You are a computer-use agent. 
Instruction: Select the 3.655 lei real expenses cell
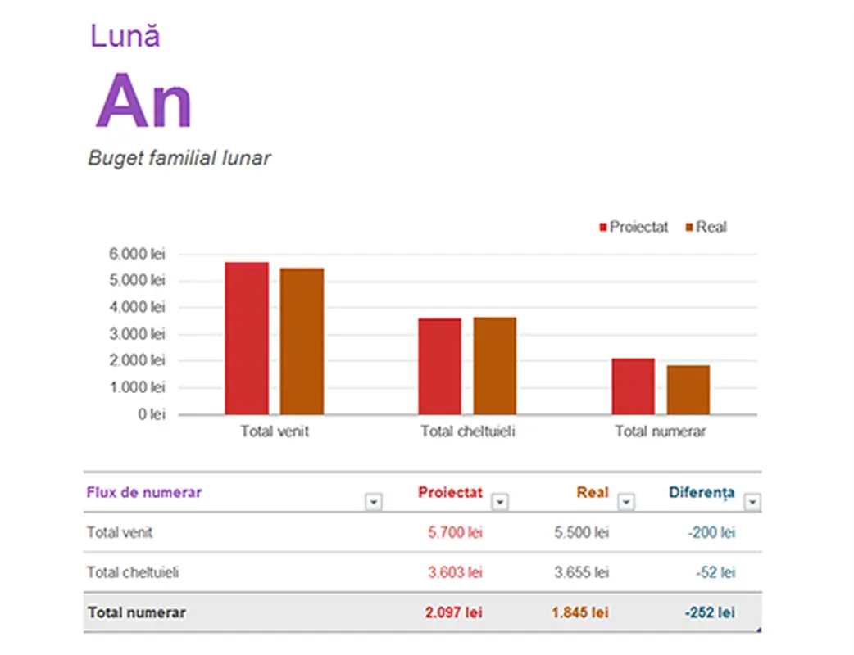(581, 572)
